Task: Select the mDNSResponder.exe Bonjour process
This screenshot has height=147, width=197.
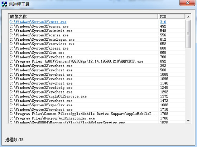Action: 97,118
